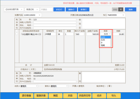Image resolution: width=140 pixels, height=99 pixels.
Task: Toggle the 含税 tax-included switch
Action: [x=118, y=9]
